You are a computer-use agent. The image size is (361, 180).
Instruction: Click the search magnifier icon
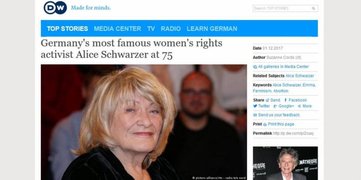coord(313,8)
